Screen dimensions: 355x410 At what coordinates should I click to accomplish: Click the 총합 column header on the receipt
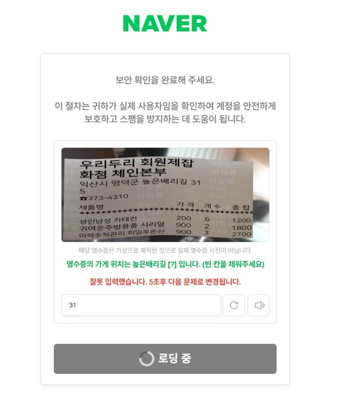pos(241,208)
